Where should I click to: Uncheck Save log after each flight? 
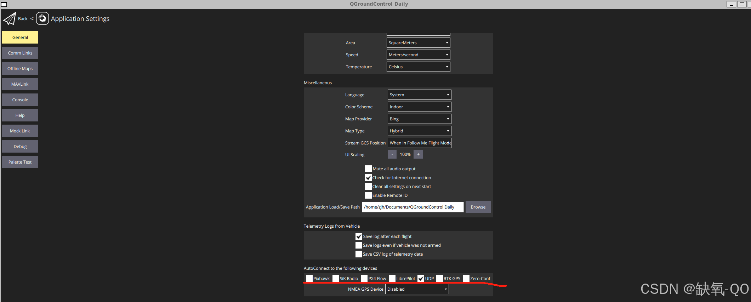click(x=359, y=237)
